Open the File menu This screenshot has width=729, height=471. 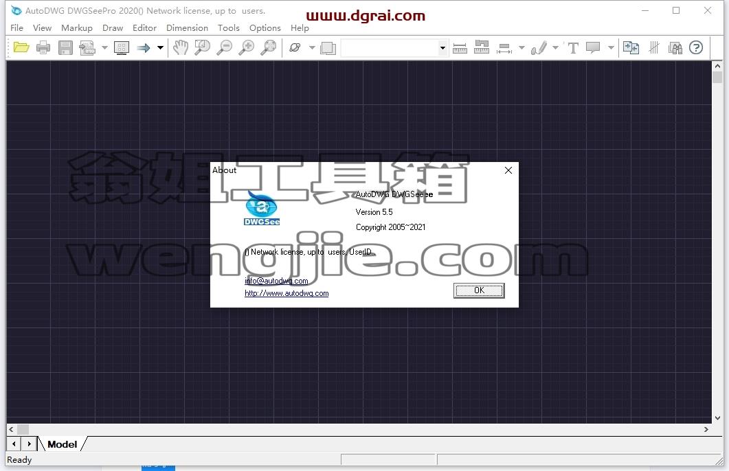(x=16, y=28)
